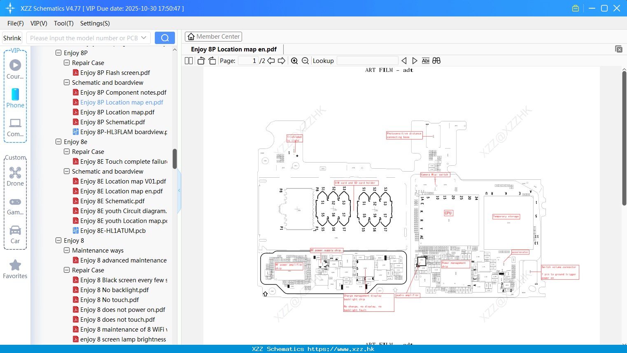Click the Lookup text field
The height and width of the screenshot is (353, 627).
pyautogui.click(x=368, y=61)
